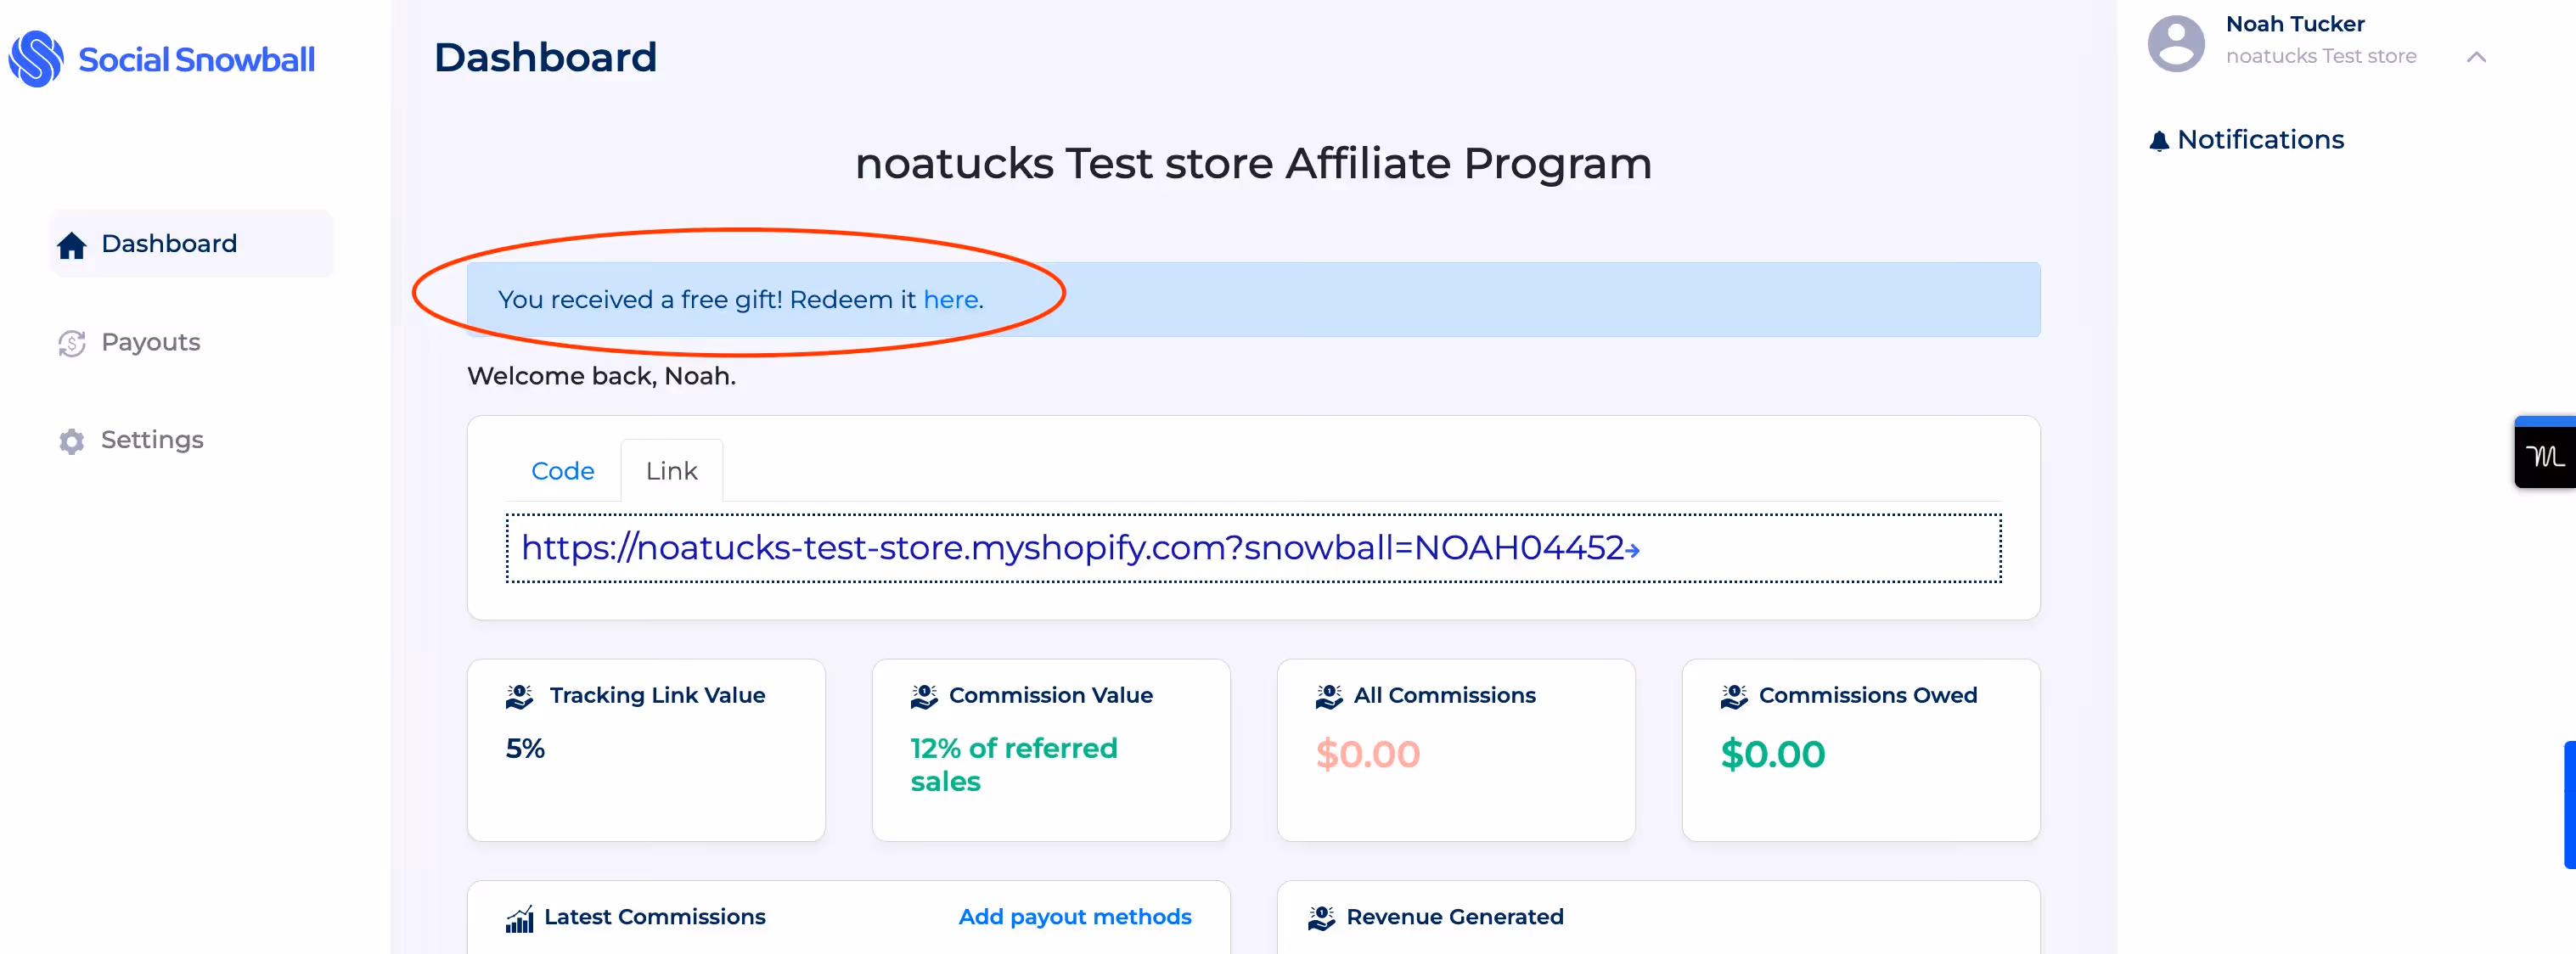Click the Latest Commissions chart icon

pos(519,918)
